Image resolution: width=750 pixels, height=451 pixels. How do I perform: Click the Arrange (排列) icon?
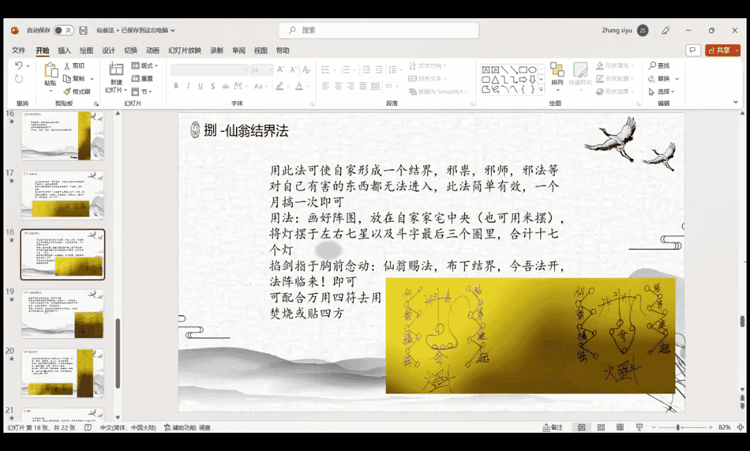(x=557, y=73)
